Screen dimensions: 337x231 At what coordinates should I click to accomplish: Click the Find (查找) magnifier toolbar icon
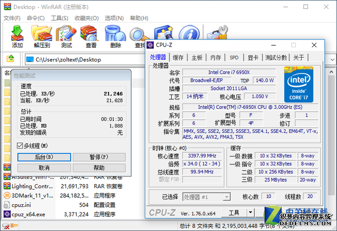(138, 34)
